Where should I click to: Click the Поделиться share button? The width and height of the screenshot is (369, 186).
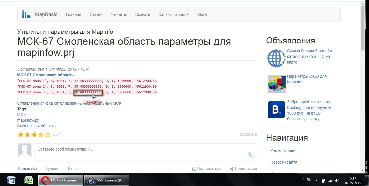(243, 169)
